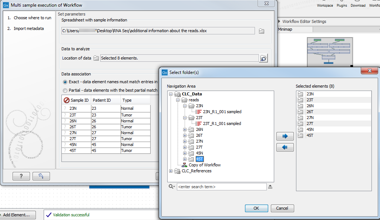Click the remove-from-selection left arrow button
380x220 pixels.
(285, 147)
